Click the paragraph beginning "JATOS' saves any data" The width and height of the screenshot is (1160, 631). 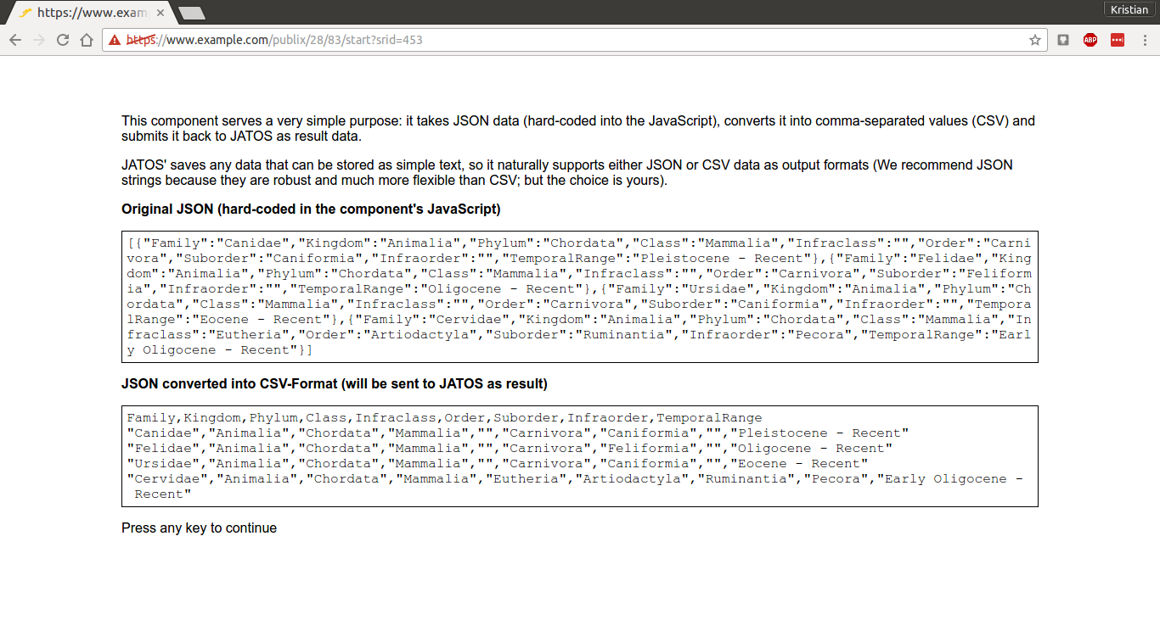coord(567,172)
